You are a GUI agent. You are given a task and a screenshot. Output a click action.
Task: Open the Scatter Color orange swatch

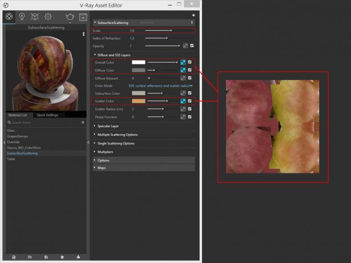click(138, 101)
